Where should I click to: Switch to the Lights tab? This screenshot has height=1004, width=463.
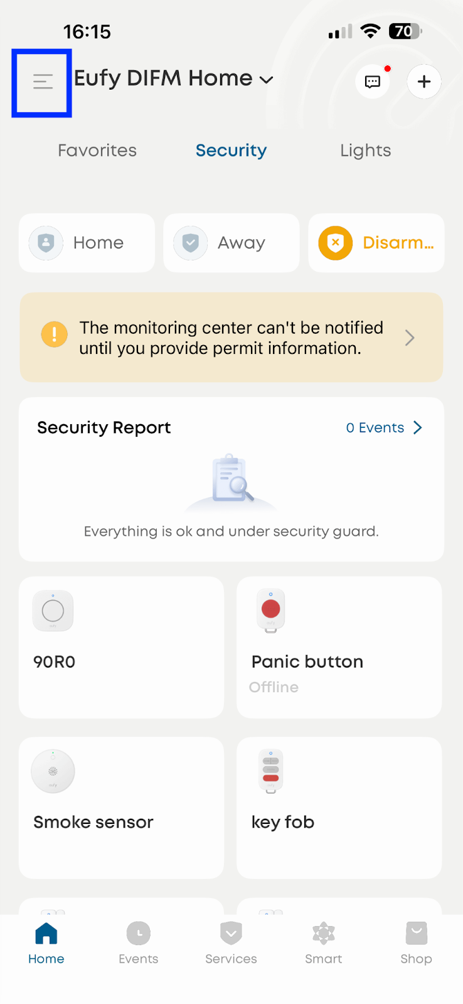pos(365,151)
